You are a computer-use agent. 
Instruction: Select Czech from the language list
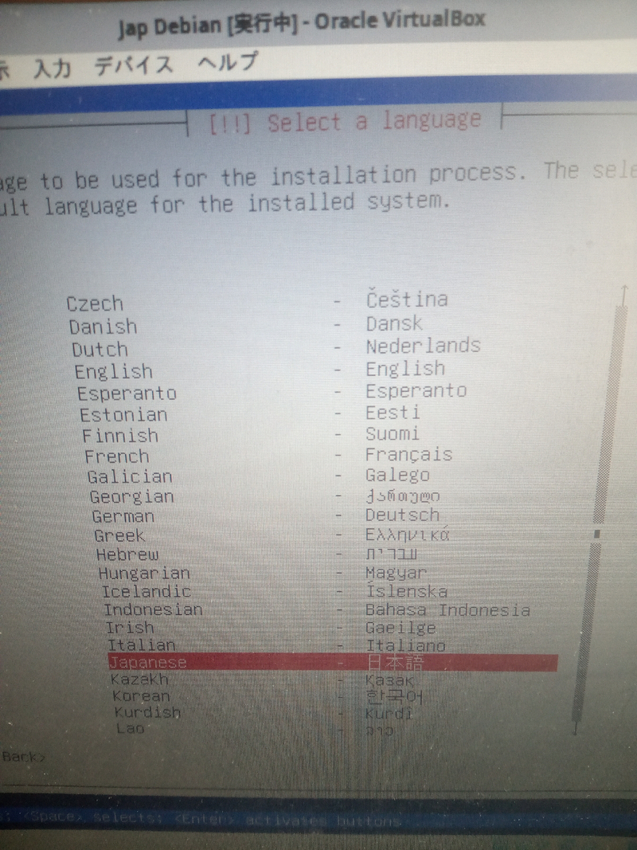click(96, 304)
